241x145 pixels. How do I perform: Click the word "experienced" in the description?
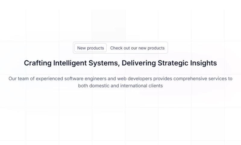pyautogui.click(x=49, y=79)
